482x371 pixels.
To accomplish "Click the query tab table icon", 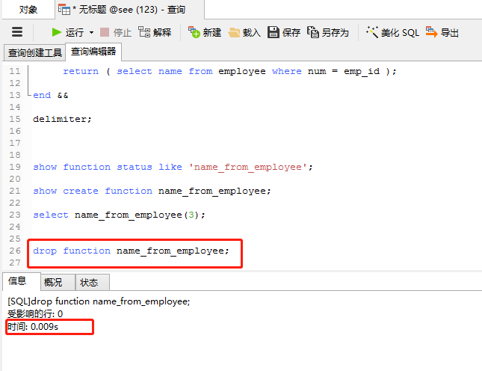I will (64, 10).
